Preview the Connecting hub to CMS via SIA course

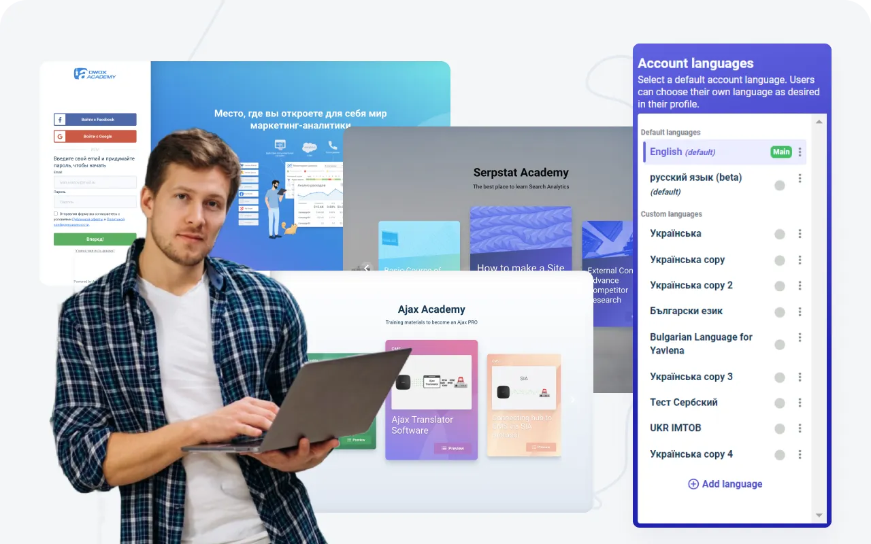[x=541, y=447]
